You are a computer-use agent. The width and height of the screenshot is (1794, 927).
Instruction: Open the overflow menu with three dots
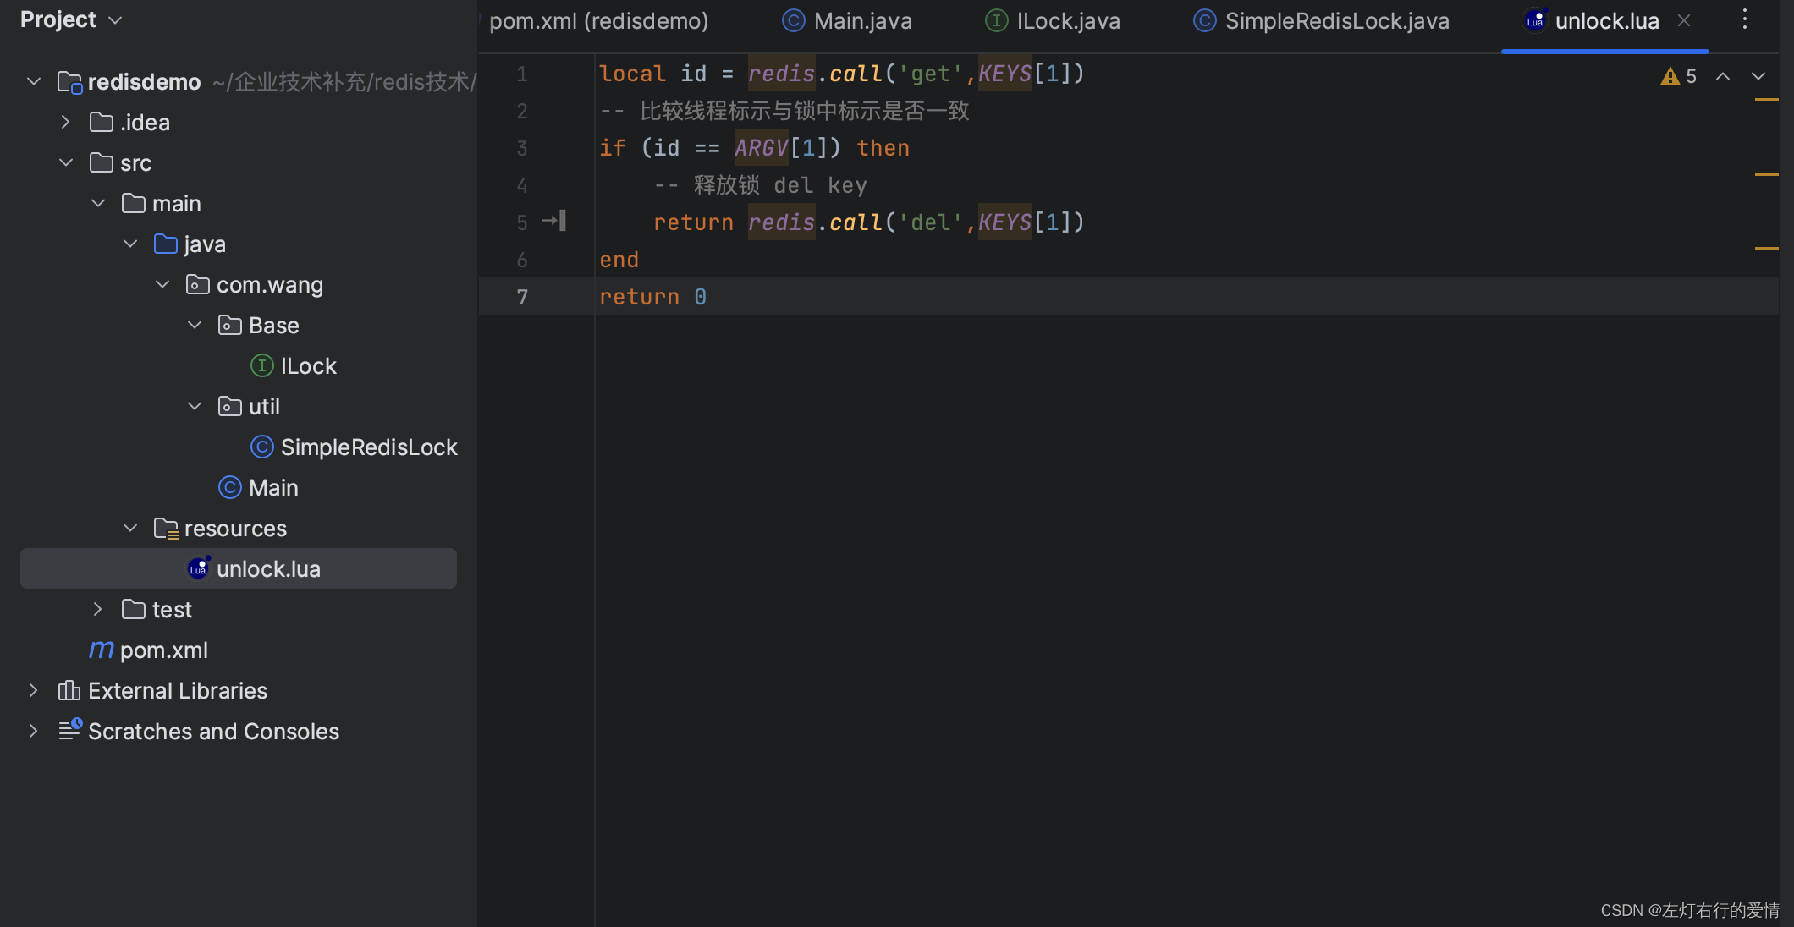click(1746, 20)
